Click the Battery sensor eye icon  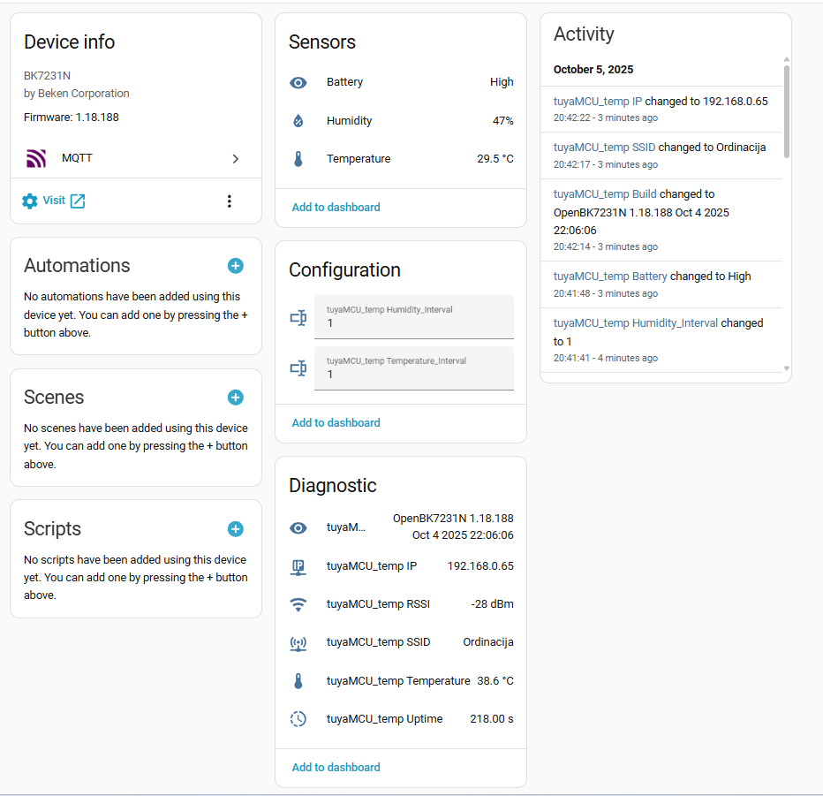pyautogui.click(x=298, y=82)
